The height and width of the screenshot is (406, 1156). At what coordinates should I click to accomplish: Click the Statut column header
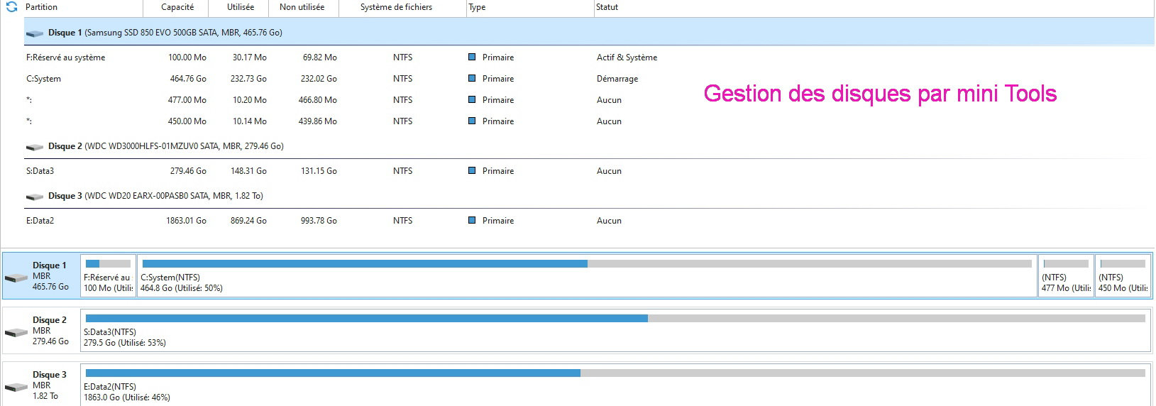(607, 7)
